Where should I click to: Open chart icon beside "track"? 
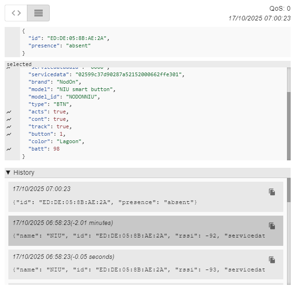(8, 127)
